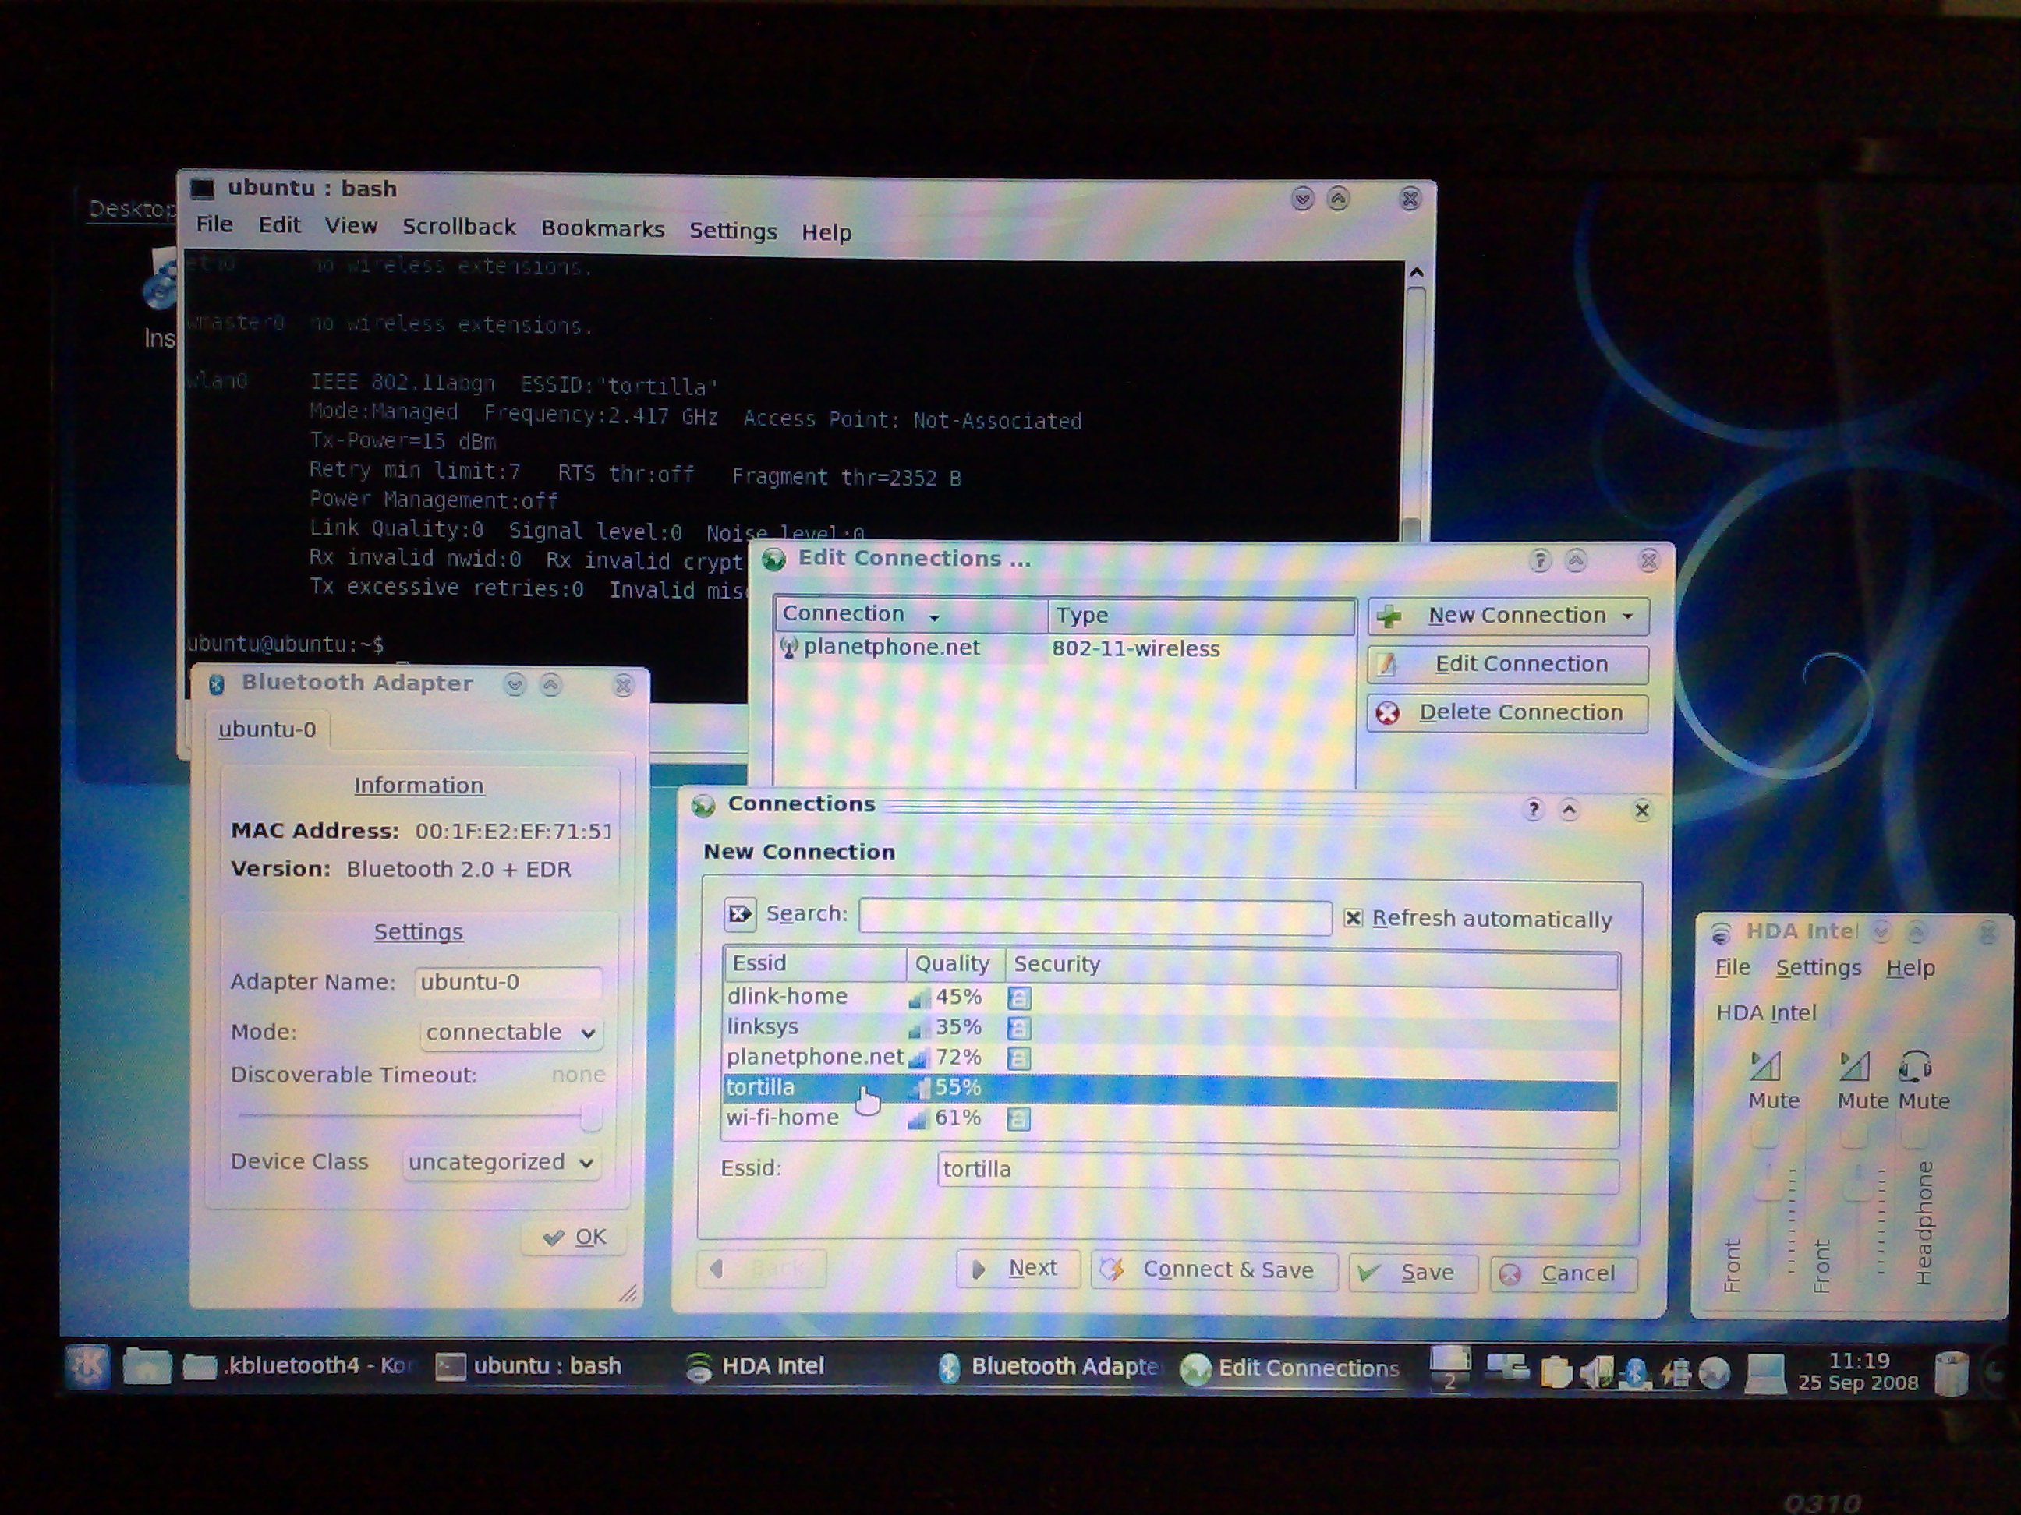The image size is (2021, 1515).
Task: Click the Bluetooth icon in the Bluetooth Adapter title bar
Action: (x=217, y=684)
